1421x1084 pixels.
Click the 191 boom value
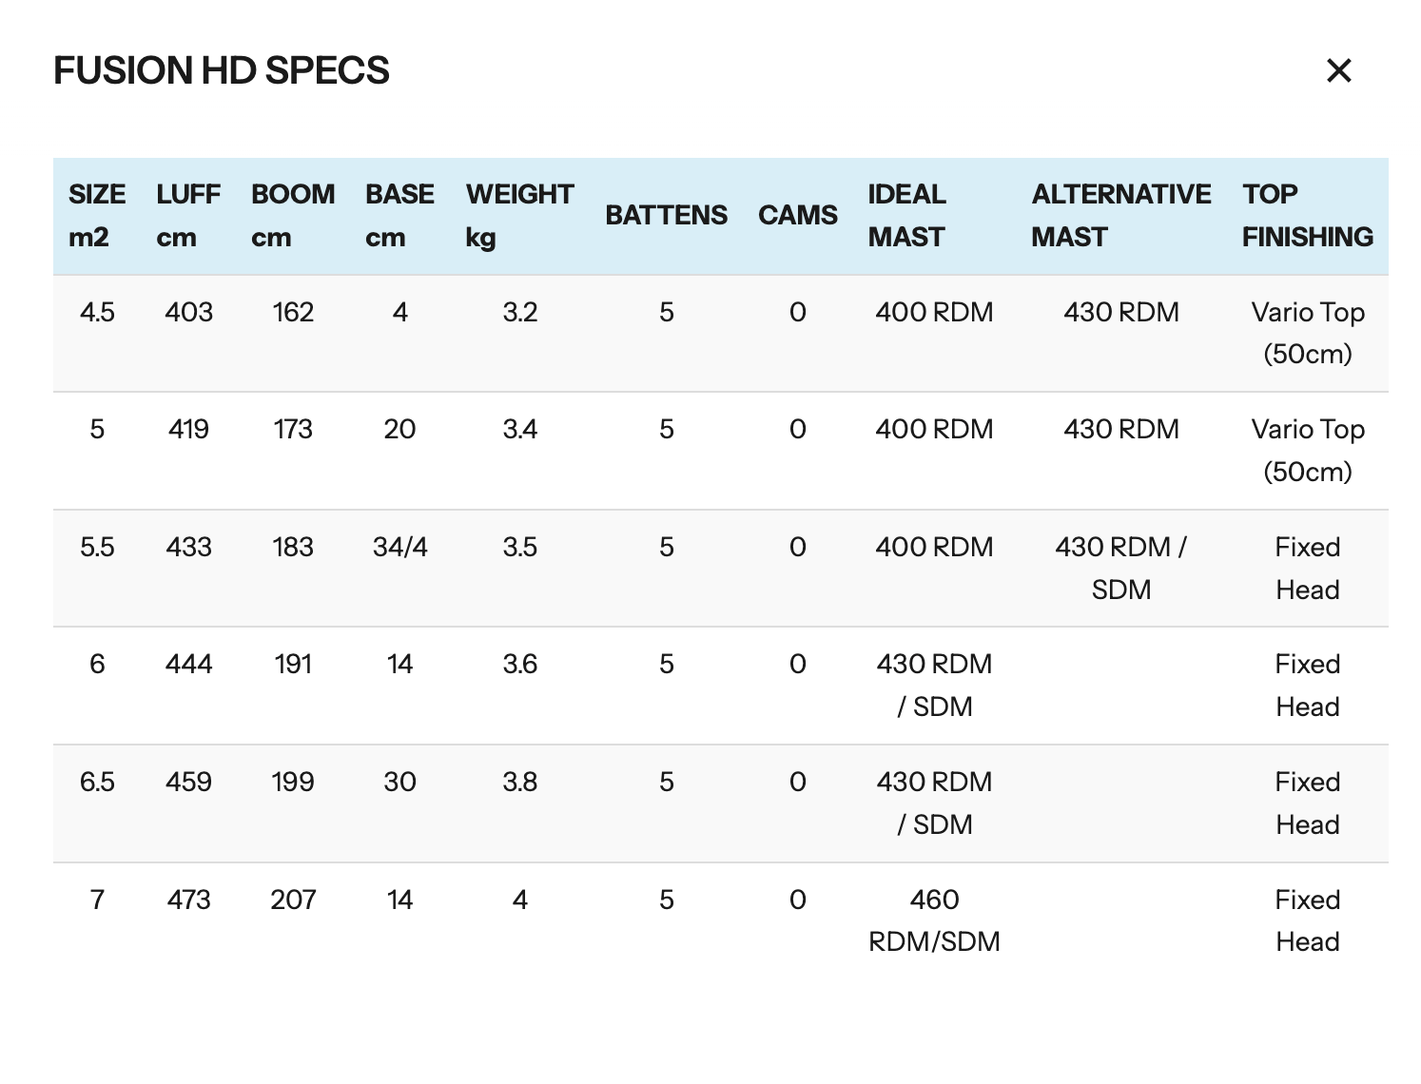(x=293, y=664)
